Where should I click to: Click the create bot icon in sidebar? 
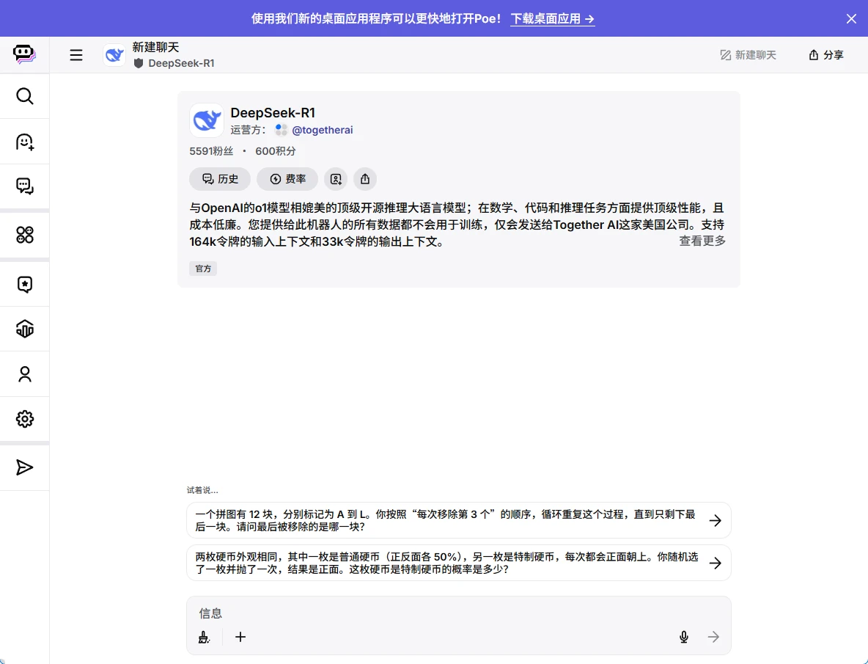24,142
